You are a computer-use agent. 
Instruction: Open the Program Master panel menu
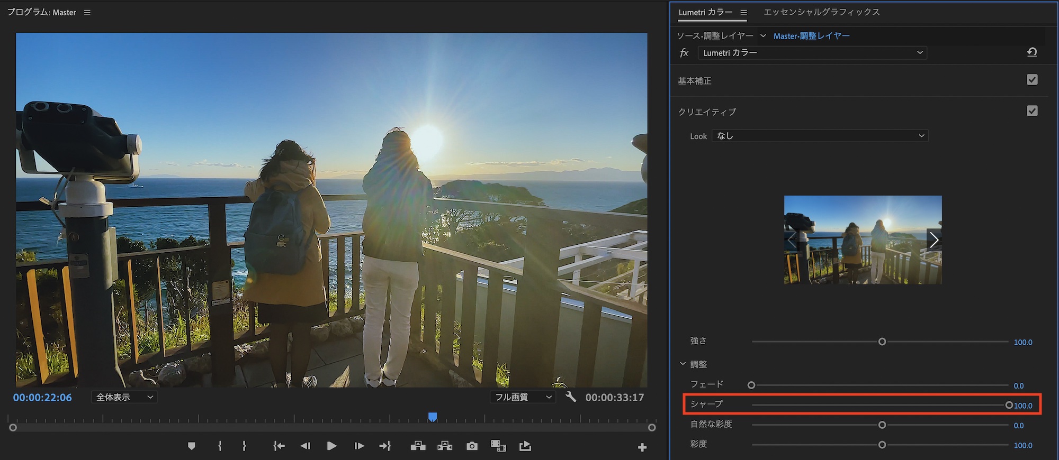click(87, 13)
